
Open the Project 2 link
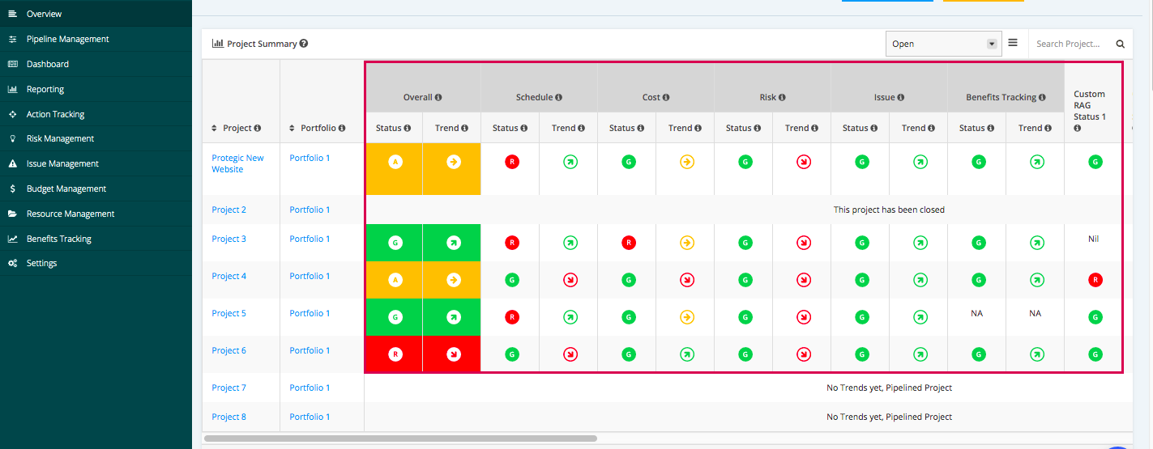click(229, 210)
